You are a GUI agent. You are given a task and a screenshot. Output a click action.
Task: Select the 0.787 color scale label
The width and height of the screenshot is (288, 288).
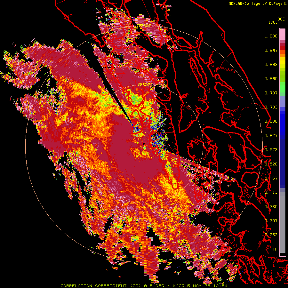(271, 93)
